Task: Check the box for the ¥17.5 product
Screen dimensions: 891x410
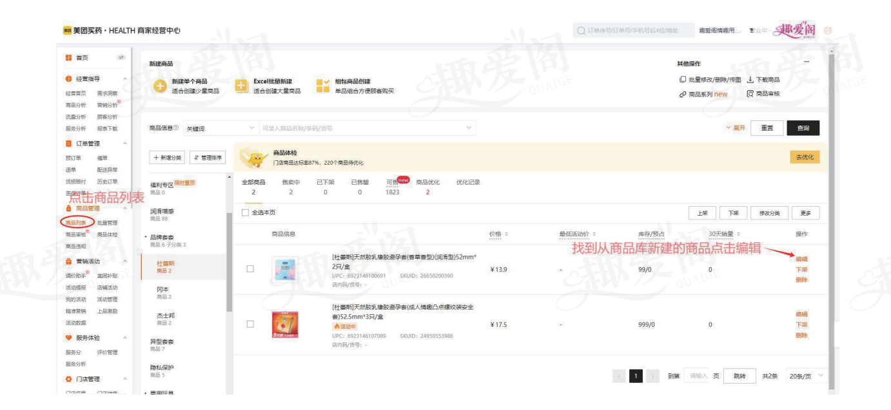Action: tap(250, 324)
